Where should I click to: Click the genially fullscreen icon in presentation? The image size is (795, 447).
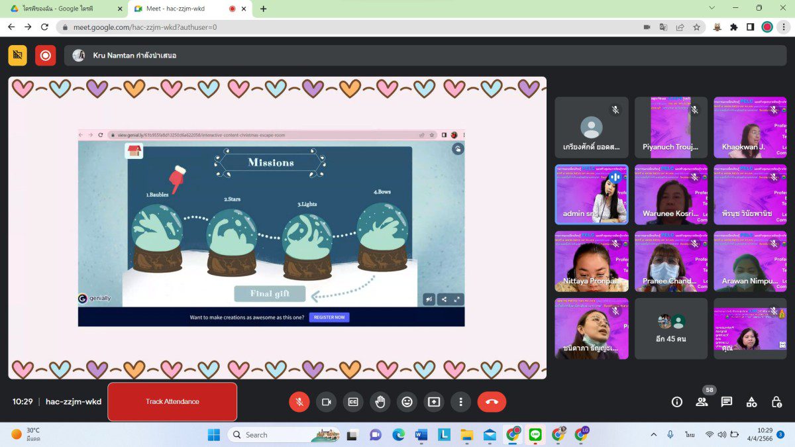(458, 299)
